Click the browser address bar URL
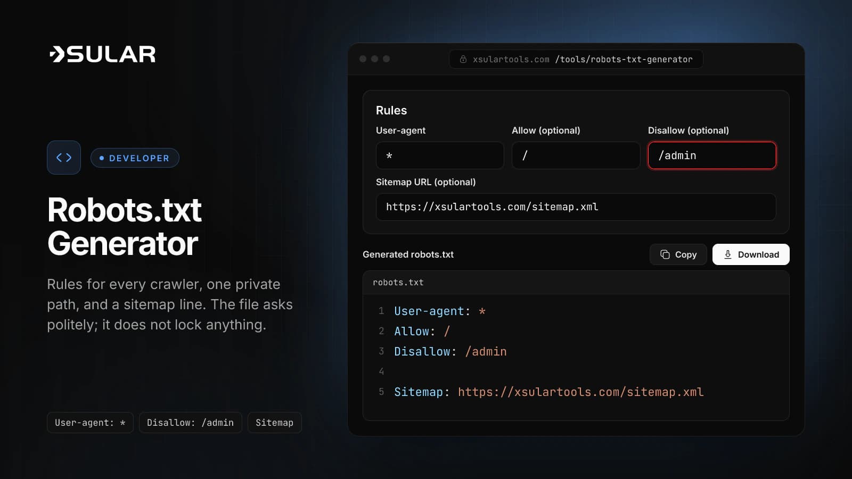The image size is (852, 479). click(x=576, y=59)
